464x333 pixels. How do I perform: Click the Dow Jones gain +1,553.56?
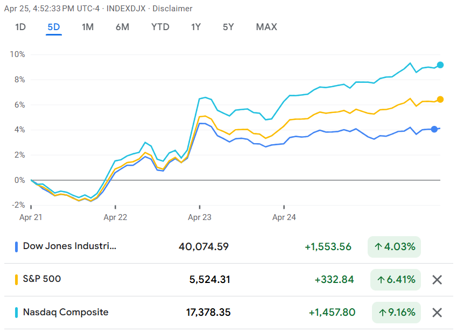[328, 247]
